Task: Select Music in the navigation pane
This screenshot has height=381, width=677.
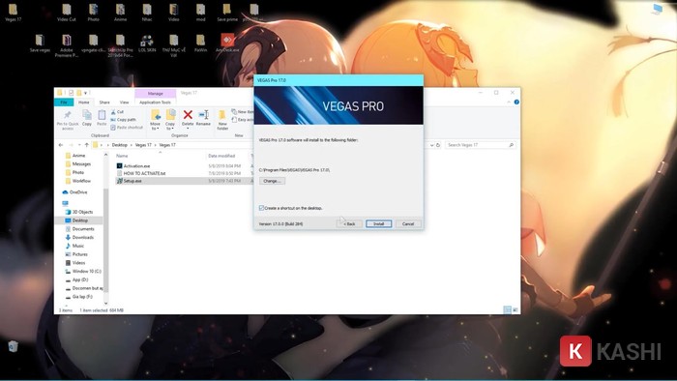Action: coord(77,246)
